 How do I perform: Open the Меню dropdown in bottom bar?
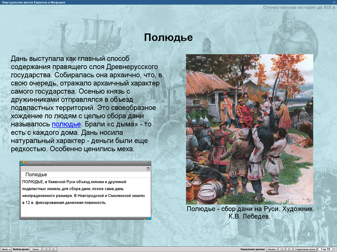pyautogui.click(x=6, y=249)
